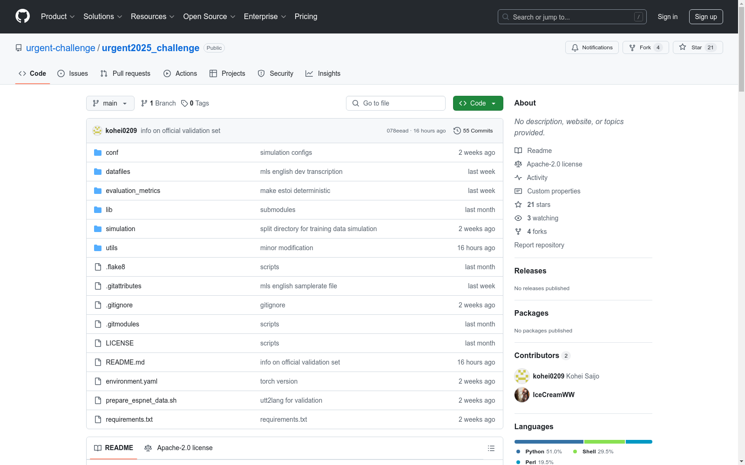Screen dimensions: 745x465
Task: Open the Security tab
Action: pos(276,73)
